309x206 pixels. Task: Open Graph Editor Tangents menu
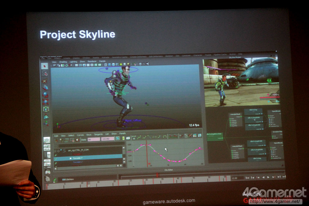point(98,134)
